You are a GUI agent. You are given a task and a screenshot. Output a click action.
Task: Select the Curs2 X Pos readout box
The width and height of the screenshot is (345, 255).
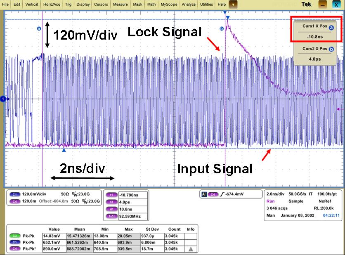[x=316, y=53]
